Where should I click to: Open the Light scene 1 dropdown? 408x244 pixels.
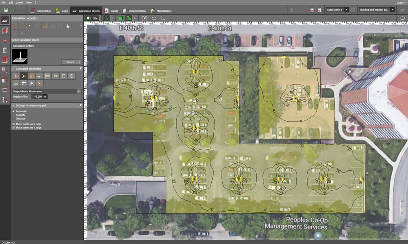337,10
